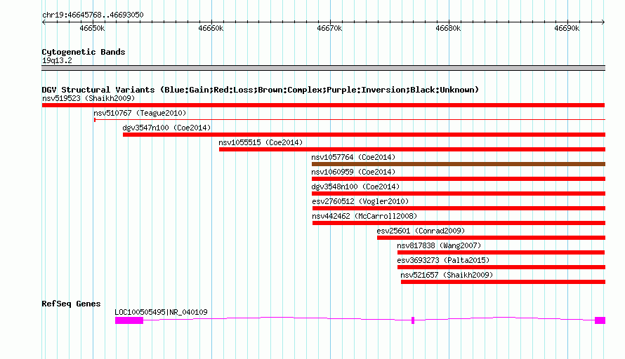Image resolution: width=625 pixels, height=359 pixels.
Task: Click the brown nsv1057764 complex bar
Action: coord(459,164)
